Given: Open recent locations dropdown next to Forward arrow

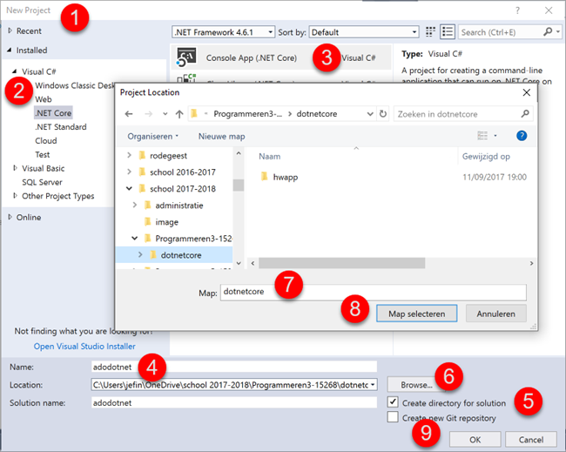Looking at the screenshot, I should pos(165,114).
